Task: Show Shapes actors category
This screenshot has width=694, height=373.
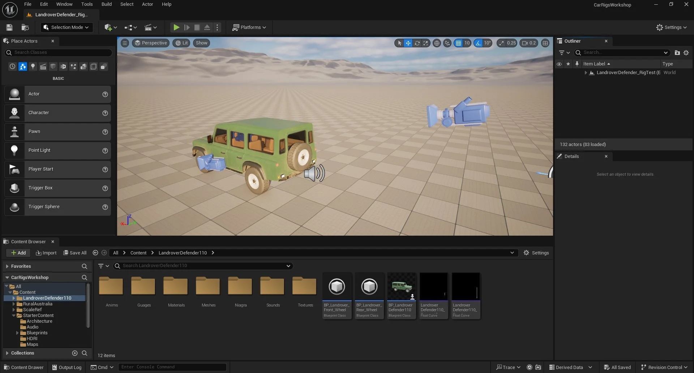Action: click(53, 67)
